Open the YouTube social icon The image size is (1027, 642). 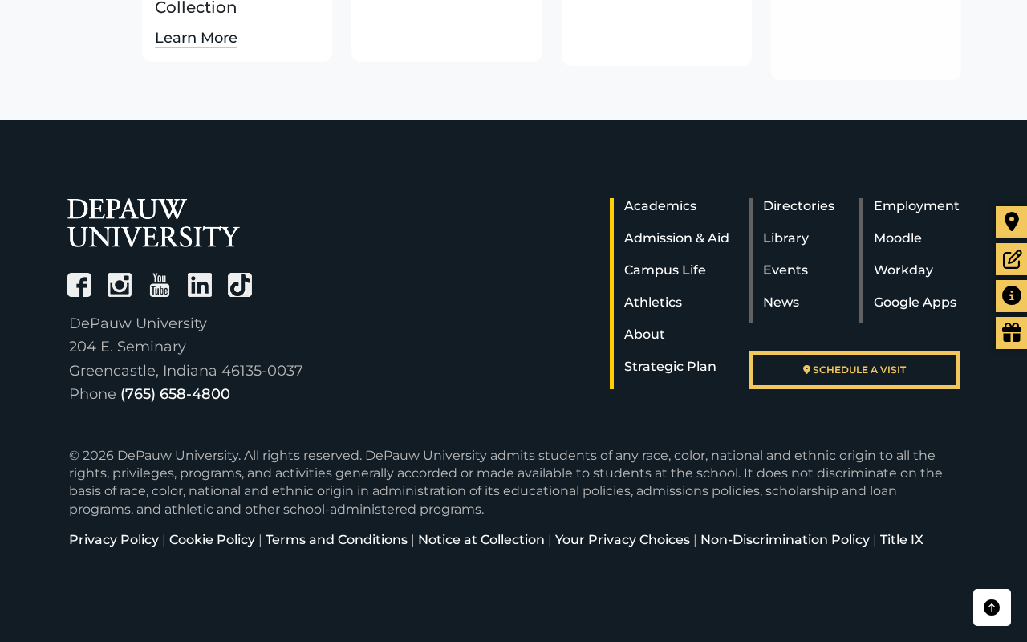(160, 285)
